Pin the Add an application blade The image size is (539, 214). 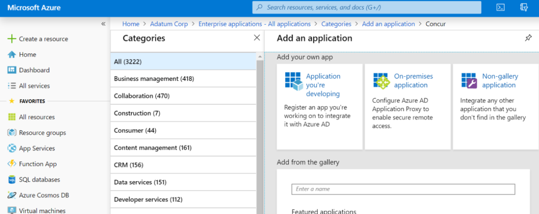point(528,38)
